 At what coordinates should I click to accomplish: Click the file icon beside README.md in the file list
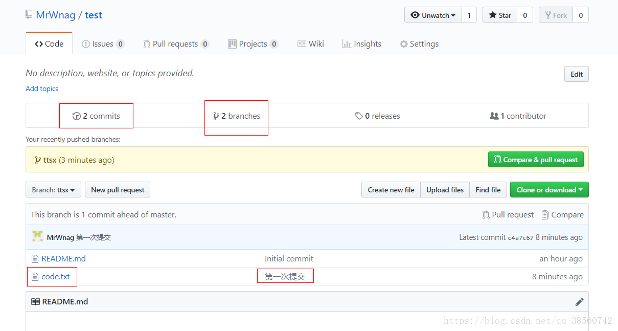coord(35,259)
